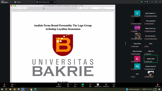Click the green Share screen button

[83, 85]
